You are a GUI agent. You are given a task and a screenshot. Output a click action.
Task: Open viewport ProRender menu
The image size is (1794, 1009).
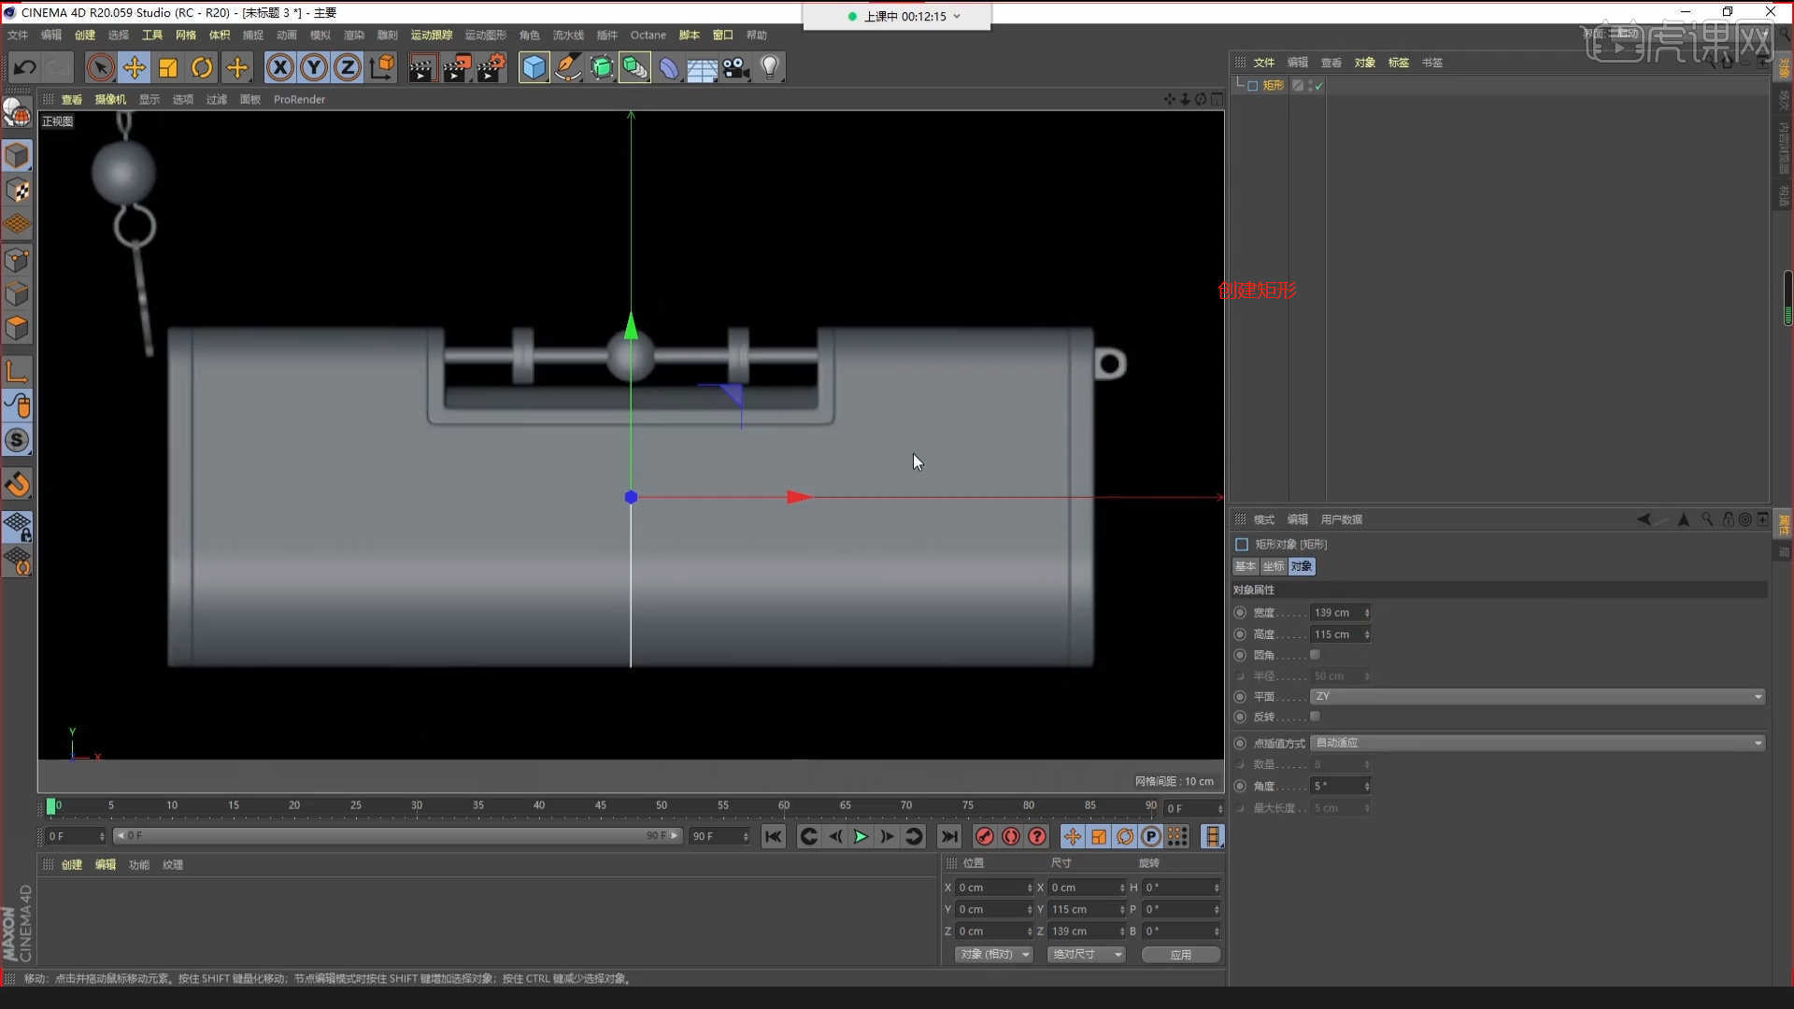coord(299,99)
